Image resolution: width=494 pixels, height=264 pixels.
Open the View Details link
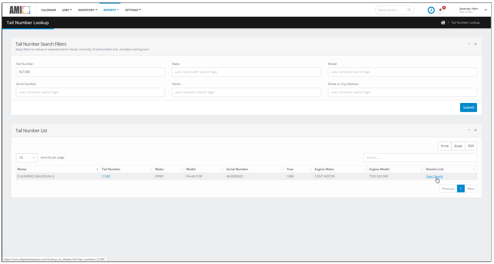pyautogui.click(x=434, y=176)
